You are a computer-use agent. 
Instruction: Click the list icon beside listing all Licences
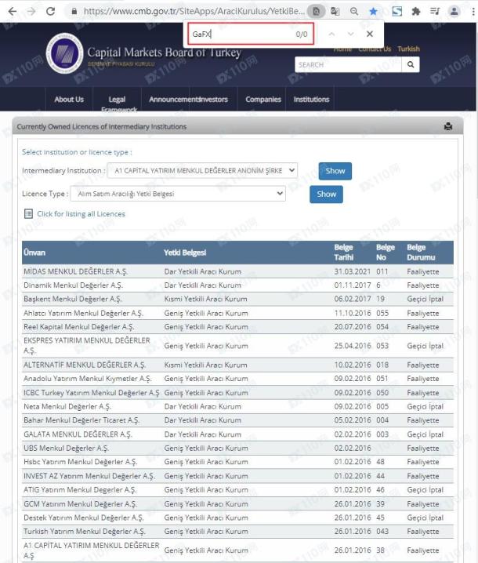click(28, 214)
